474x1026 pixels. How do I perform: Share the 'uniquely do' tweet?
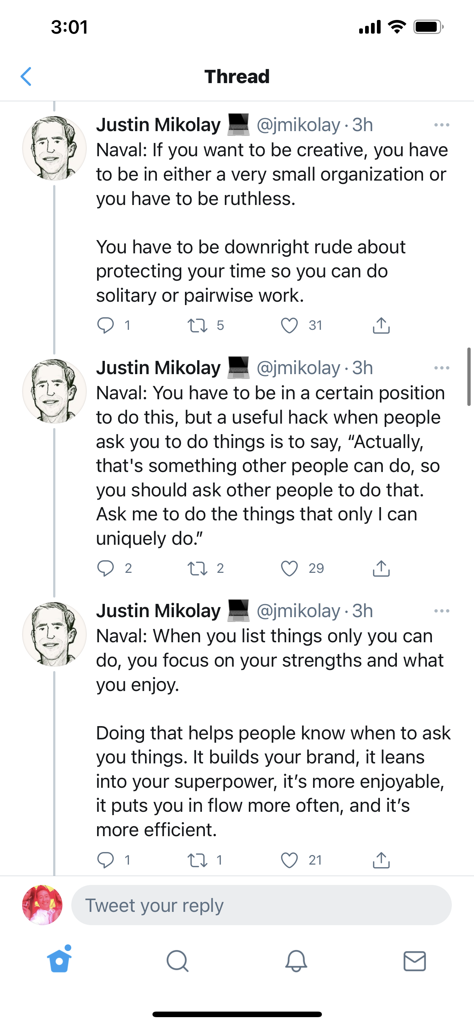381,568
